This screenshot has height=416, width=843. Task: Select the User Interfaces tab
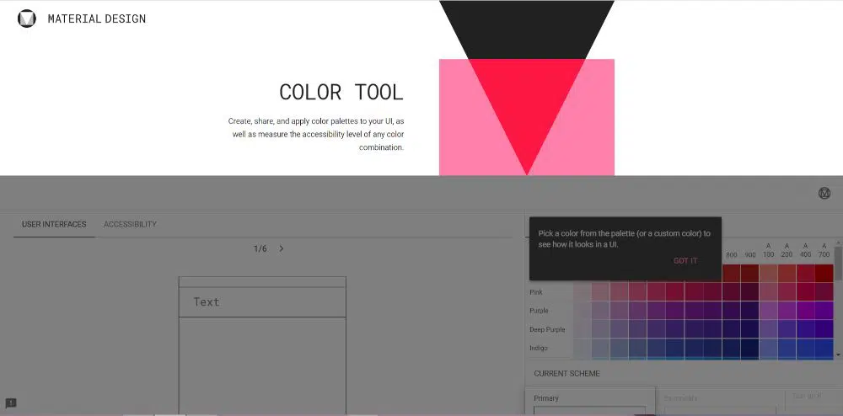(x=54, y=224)
